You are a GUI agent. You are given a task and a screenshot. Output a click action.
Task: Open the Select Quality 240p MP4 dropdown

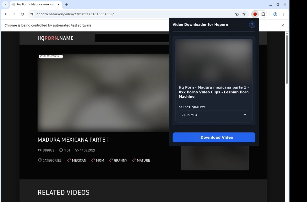pyautogui.click(x=214, y=115)
